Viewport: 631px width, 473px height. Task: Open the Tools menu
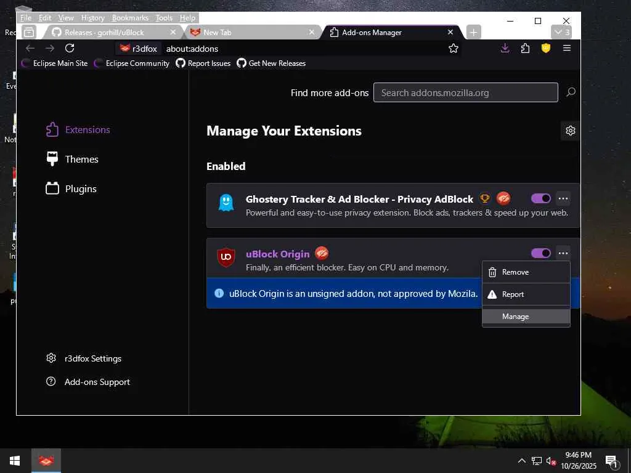point(164,18)
